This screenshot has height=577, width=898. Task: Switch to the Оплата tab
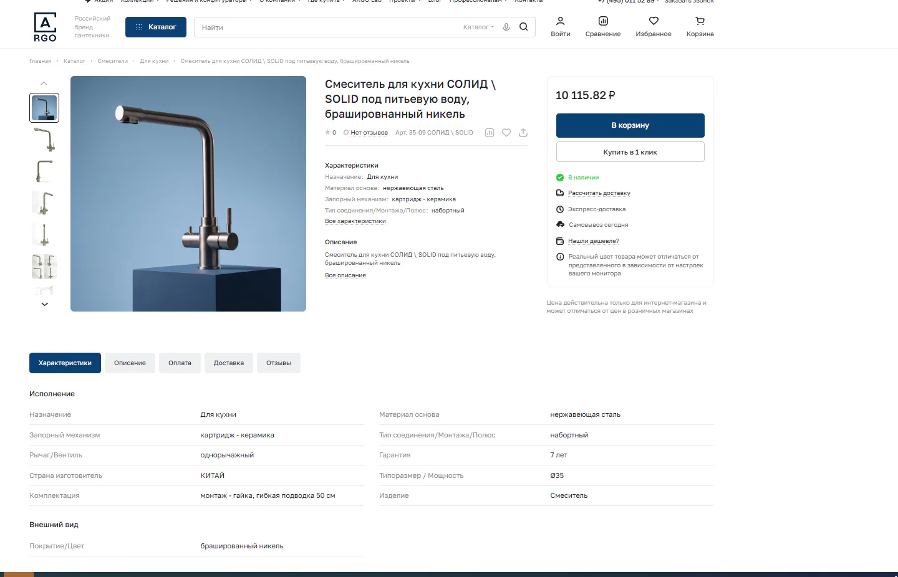pos(180,363)
